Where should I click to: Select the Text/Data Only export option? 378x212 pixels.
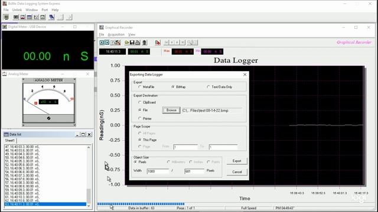[x=220, y=87]
